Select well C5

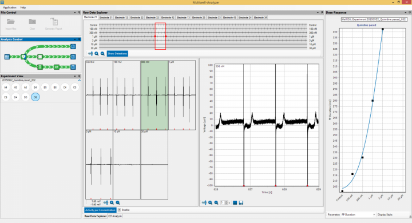click(74, 87)
